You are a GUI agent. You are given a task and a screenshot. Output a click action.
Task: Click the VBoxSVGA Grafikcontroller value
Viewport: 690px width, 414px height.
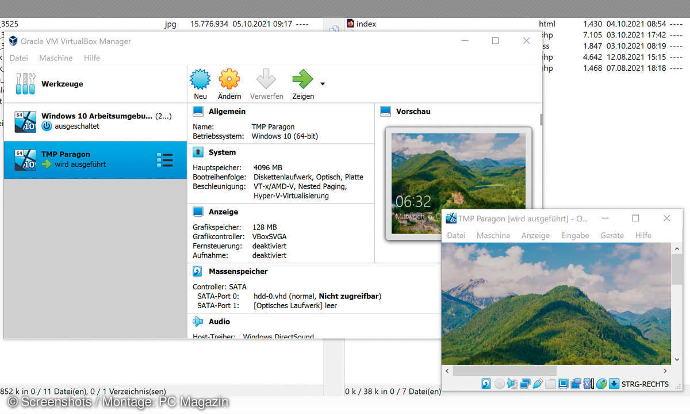[269, 236]
